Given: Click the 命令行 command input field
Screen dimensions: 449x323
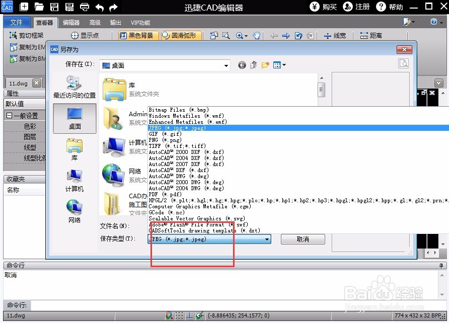Looking at the screenshot, I should 238,305.
